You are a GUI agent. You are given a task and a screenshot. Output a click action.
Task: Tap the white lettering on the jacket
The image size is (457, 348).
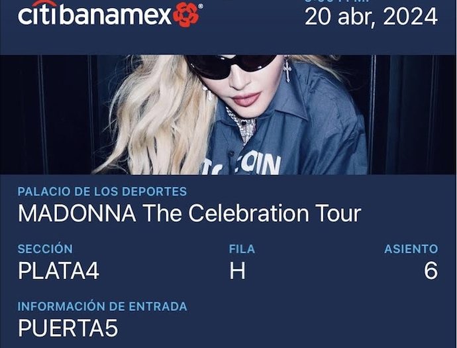(242, 165)
